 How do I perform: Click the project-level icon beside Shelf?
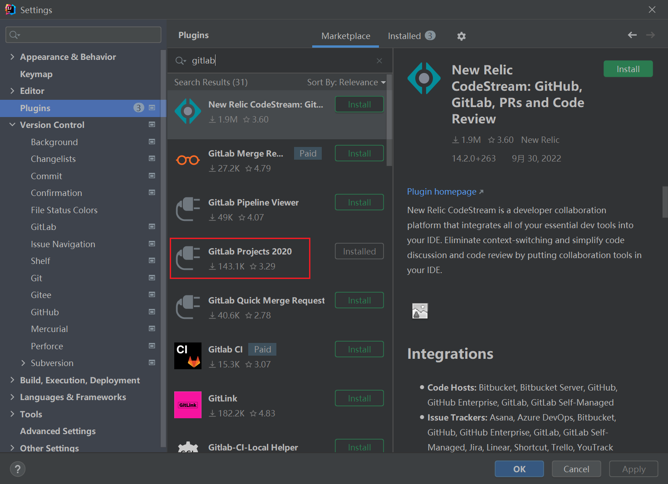coord(152,260)
